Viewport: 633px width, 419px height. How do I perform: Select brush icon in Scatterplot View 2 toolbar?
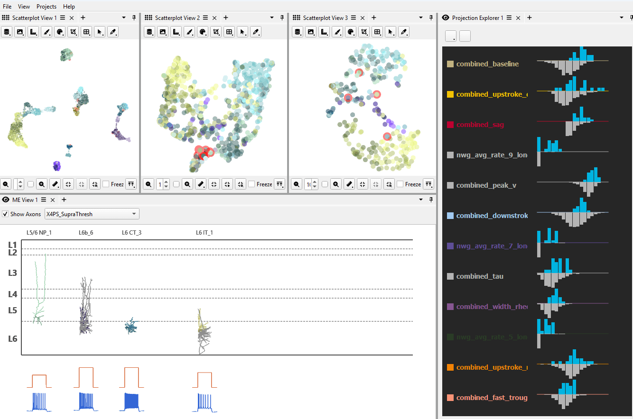(x=189, y=32)
